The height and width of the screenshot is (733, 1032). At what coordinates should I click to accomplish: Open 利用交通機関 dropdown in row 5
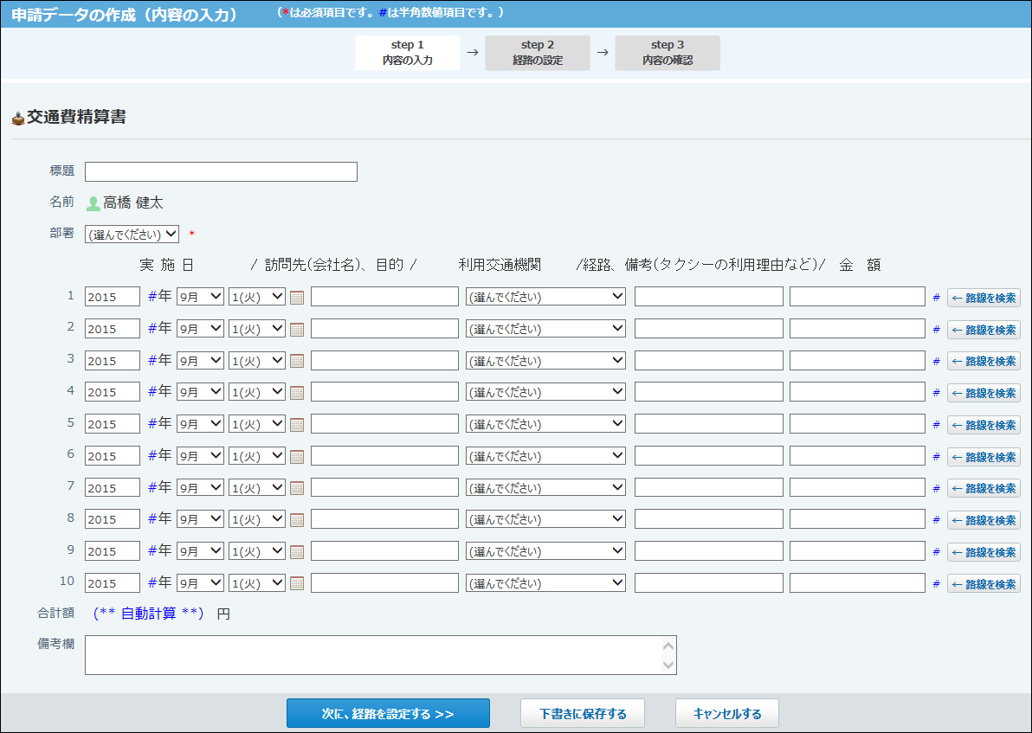[x=545, y=424]
